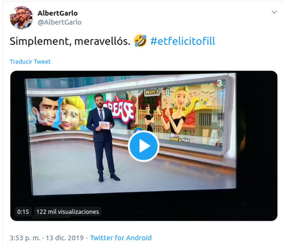Click the Watch sign inside the video

(x=152, y=91)
